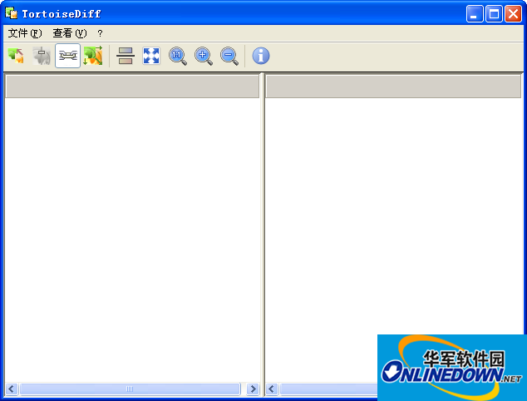Click the left pane horizontal scrollbar thumb
Viewport: 527px width, 401px height.
(x=130, y=389)
